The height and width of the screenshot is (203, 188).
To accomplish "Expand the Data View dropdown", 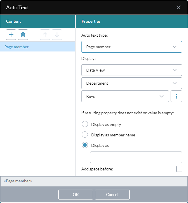I will click(132, 70).
